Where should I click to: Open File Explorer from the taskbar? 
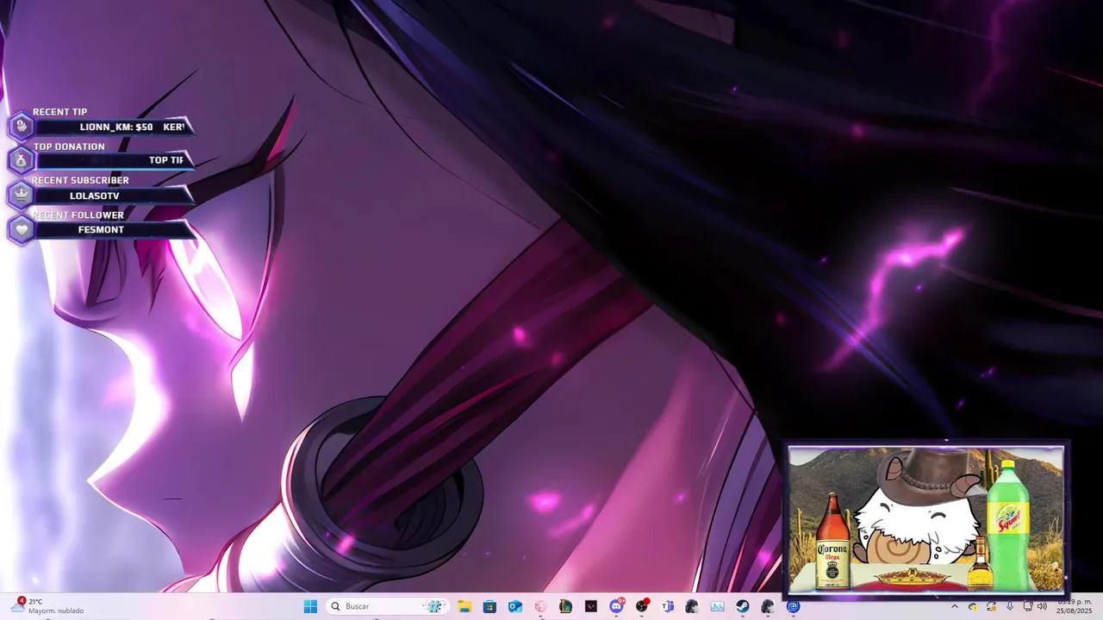464,606
